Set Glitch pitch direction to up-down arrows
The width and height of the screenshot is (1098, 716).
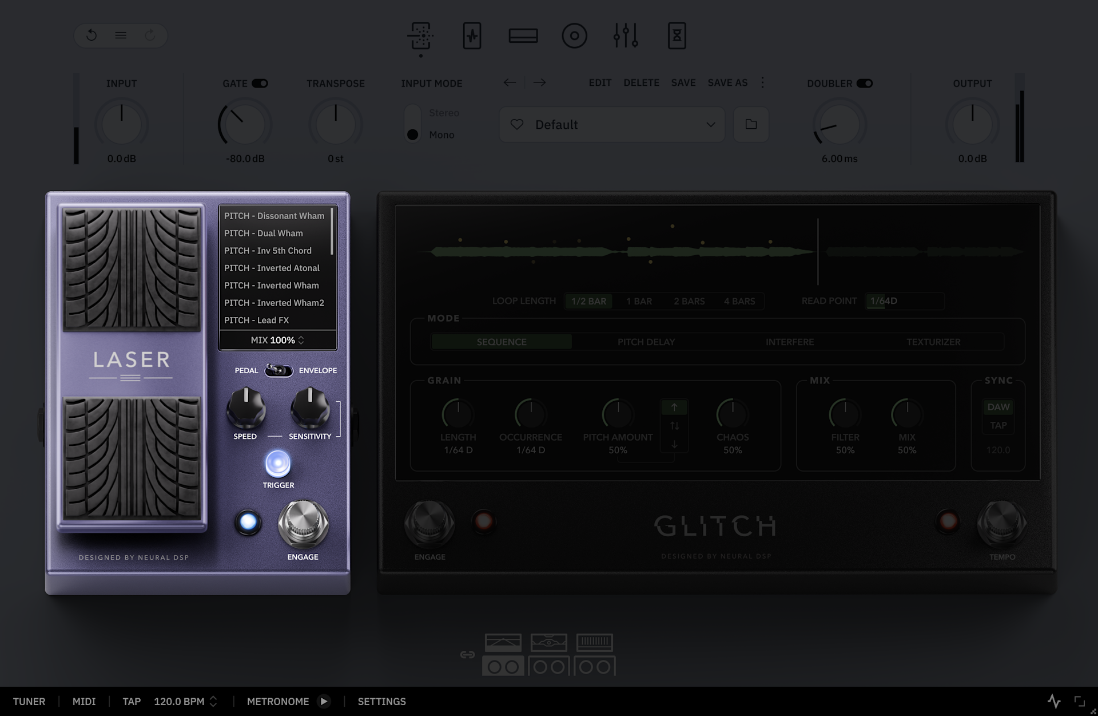tap(674, 426)
